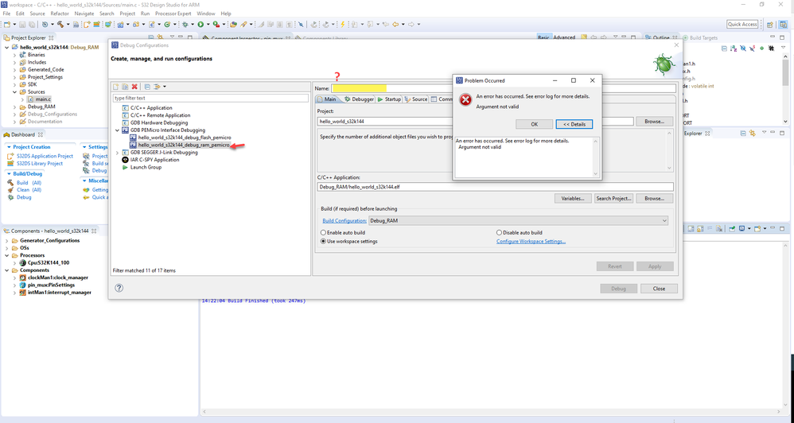Click Clean (All) in Dashboard
Screen dimensions: 794x423
pos(29,190)
